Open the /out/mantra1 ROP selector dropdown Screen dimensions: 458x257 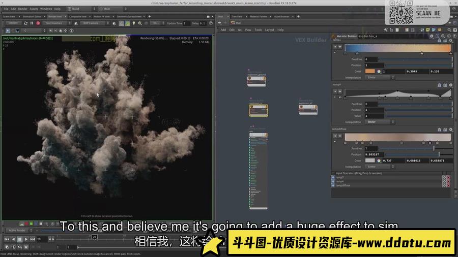tap(57, 23)
